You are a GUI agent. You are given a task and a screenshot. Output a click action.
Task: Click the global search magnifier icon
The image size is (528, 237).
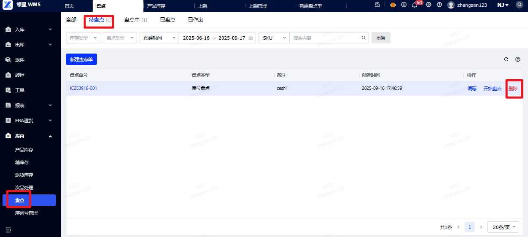(x=519, y=5)
